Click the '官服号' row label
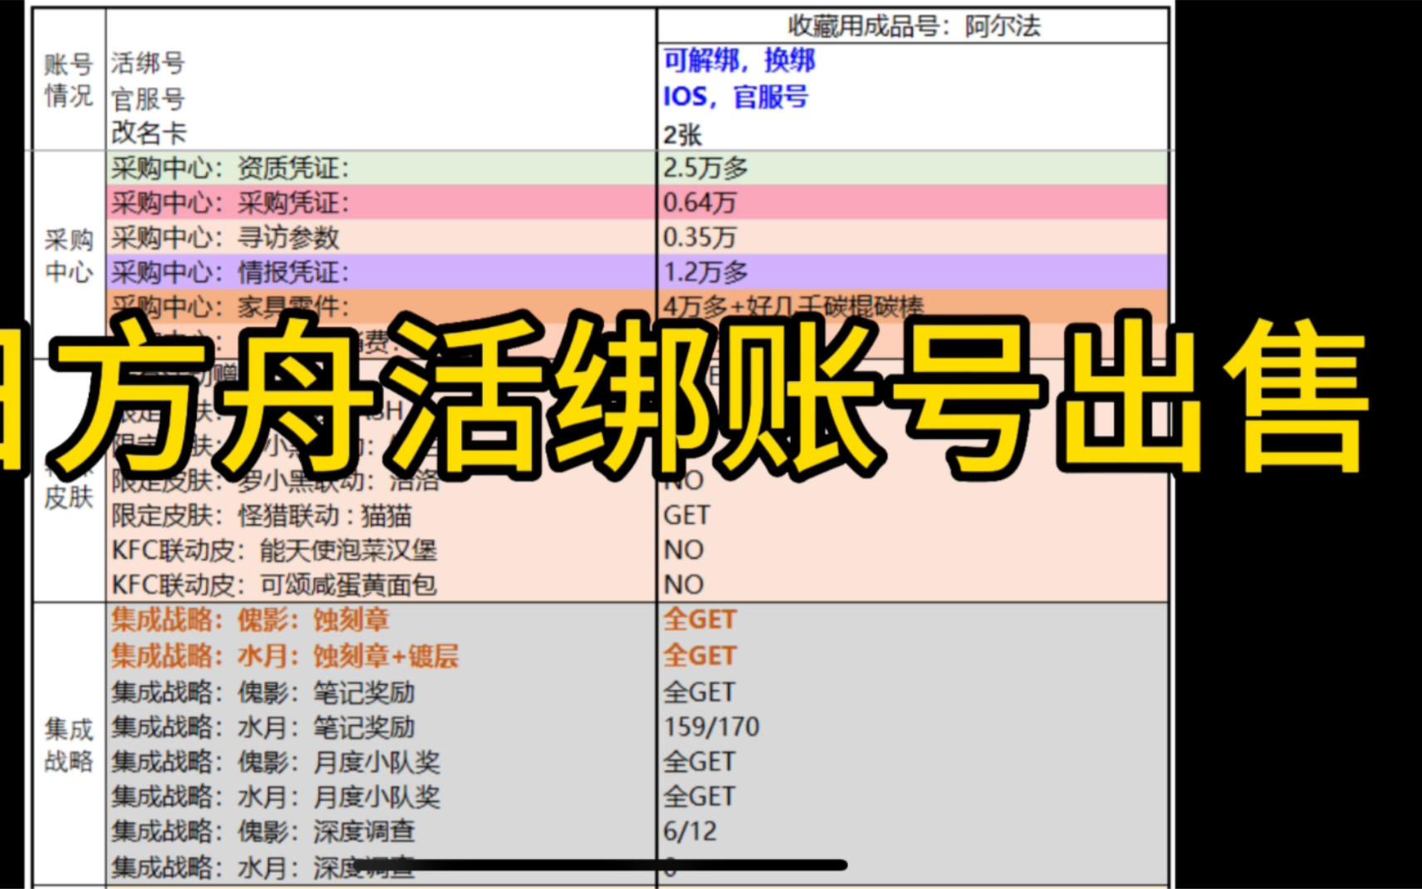Viewport: 1422px width, 889px height. click(148, 99)
